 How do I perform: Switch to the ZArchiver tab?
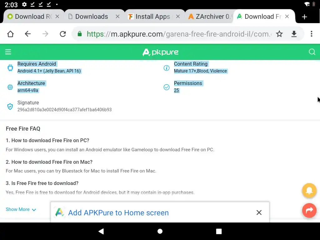(x=209, y=17)
